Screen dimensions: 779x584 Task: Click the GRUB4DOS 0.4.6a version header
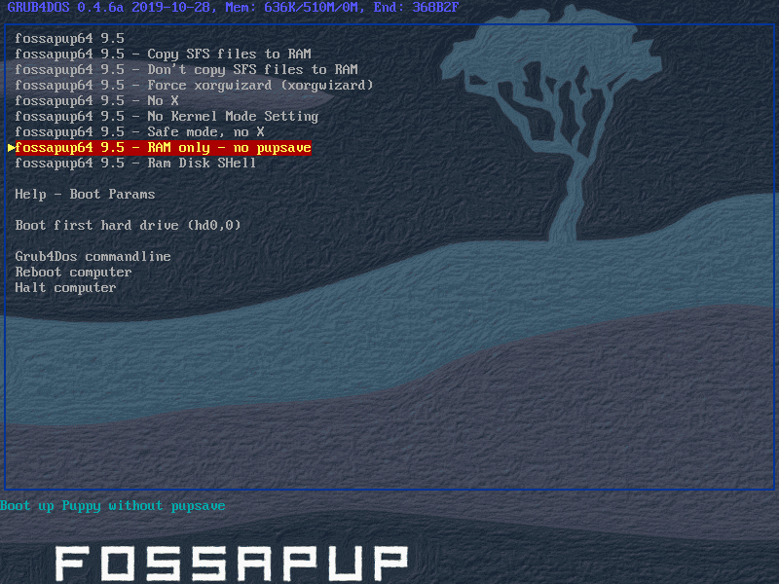coord(233,8)
